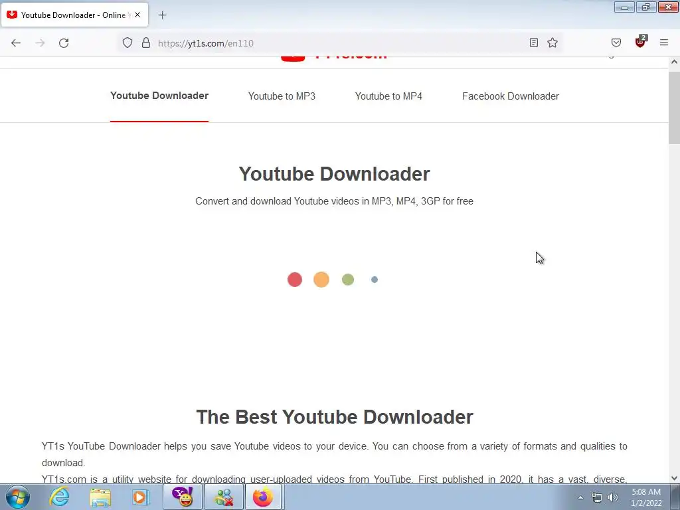Open the uBlock Origin extension icon
Image resolution: width=680 pixels, height=510 pixels.
point(641,42)
